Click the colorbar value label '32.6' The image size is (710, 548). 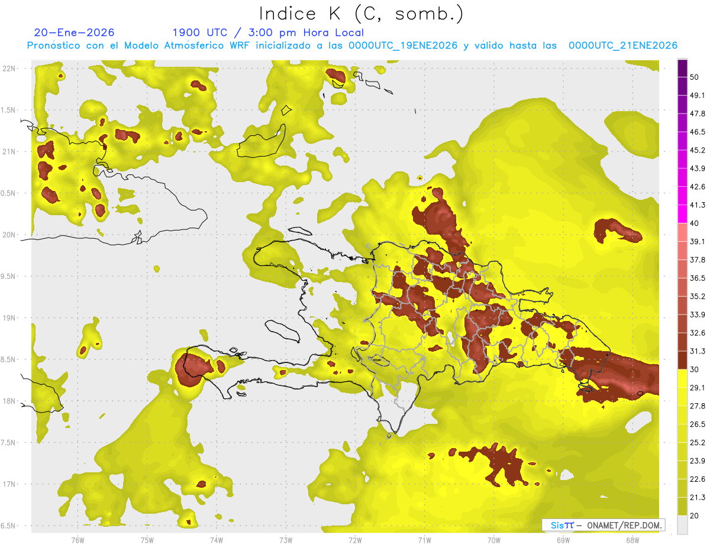(698, 333)
